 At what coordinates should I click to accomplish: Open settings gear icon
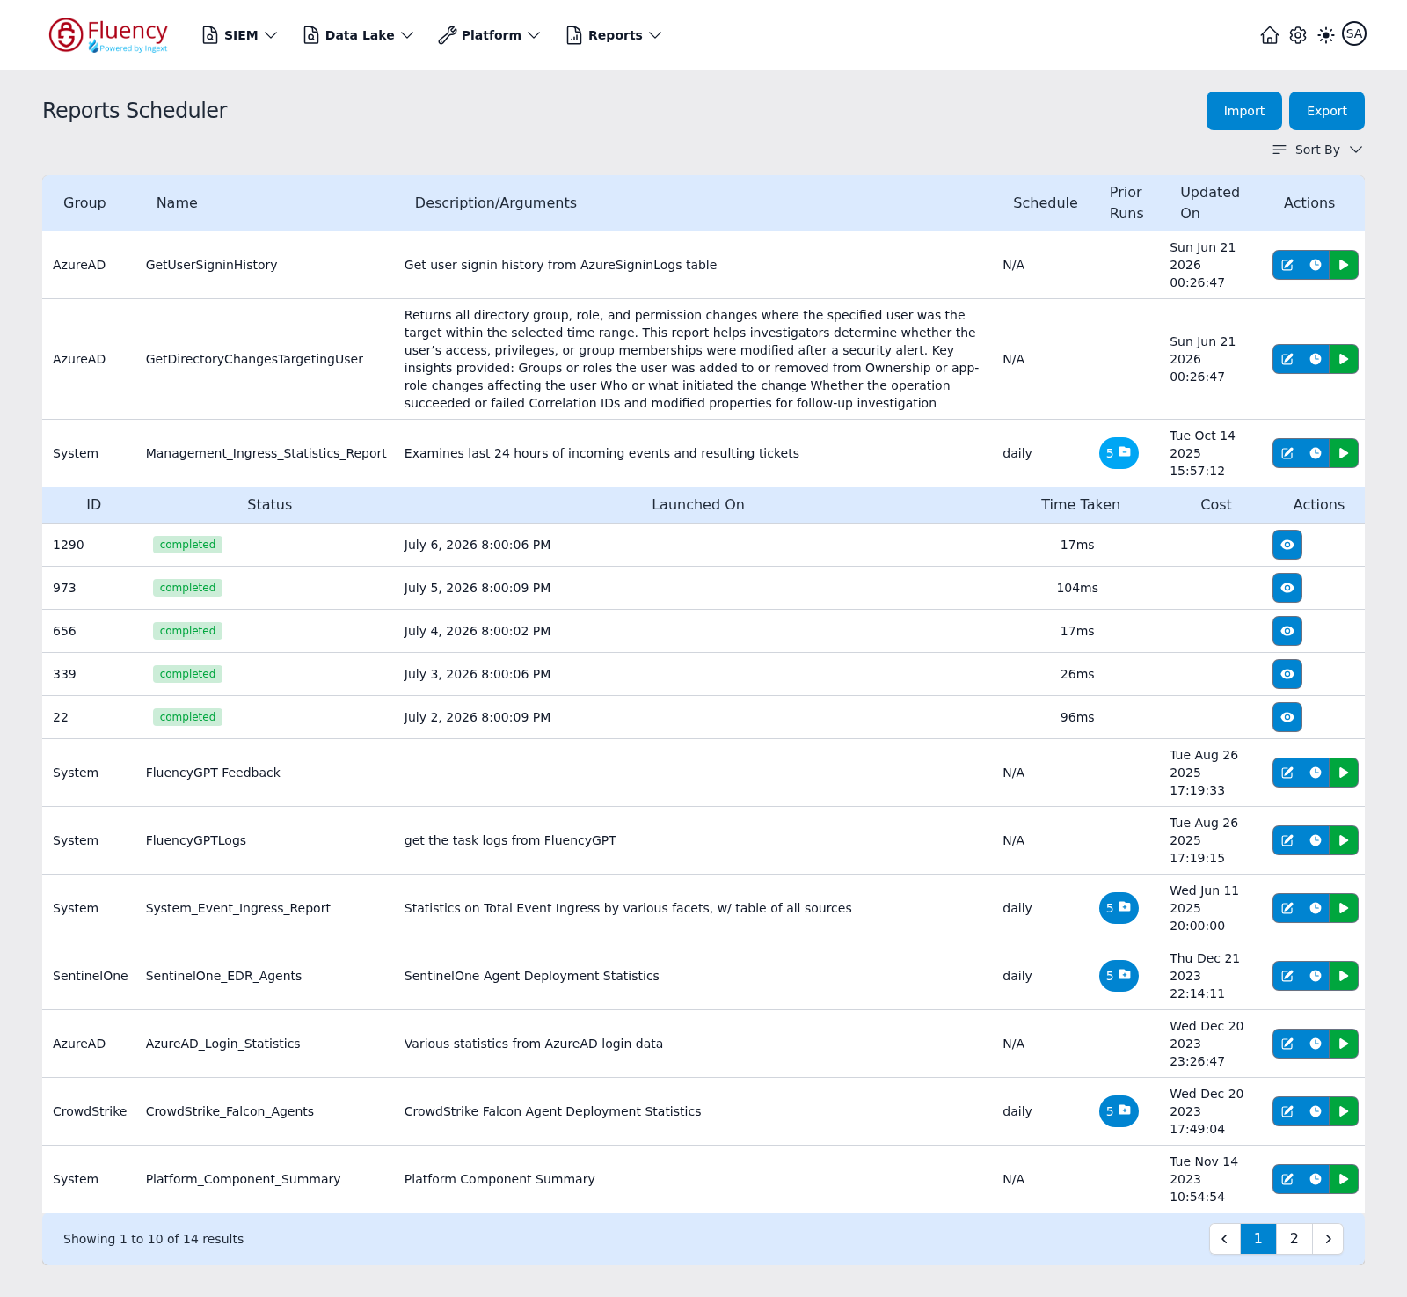(1298, 35)
